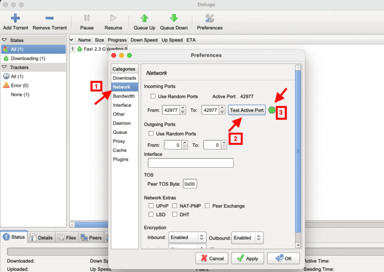The image size is (384, 272).
Task: Increase the incoming To port stepper
Action: (222, 107)
